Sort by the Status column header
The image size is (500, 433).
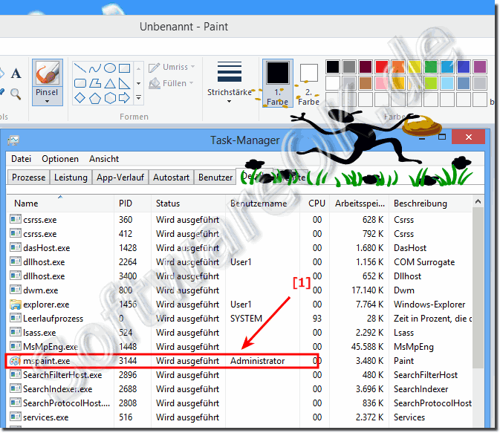coord(188,204)
